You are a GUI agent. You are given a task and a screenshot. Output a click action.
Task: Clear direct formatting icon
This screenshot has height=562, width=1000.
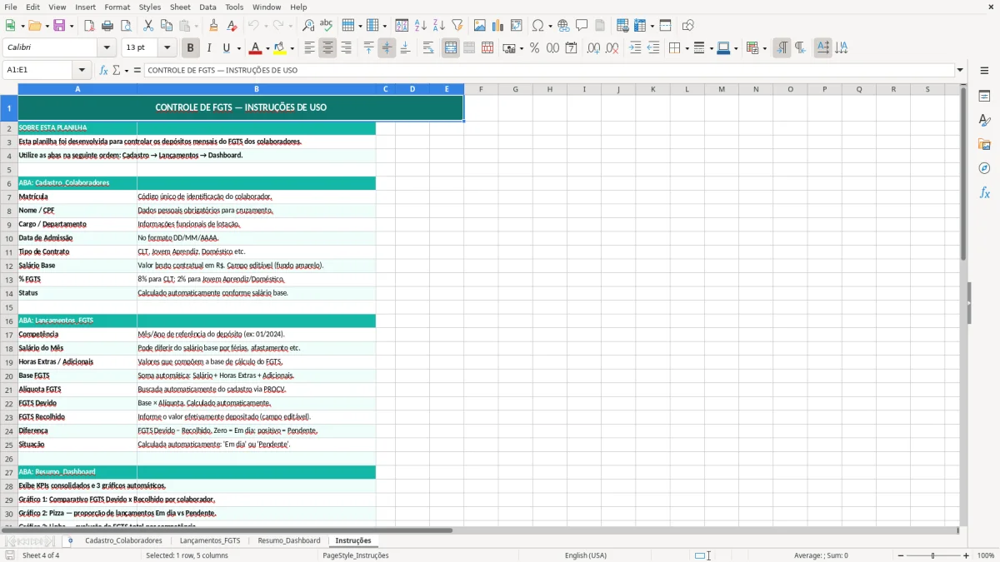232,26
